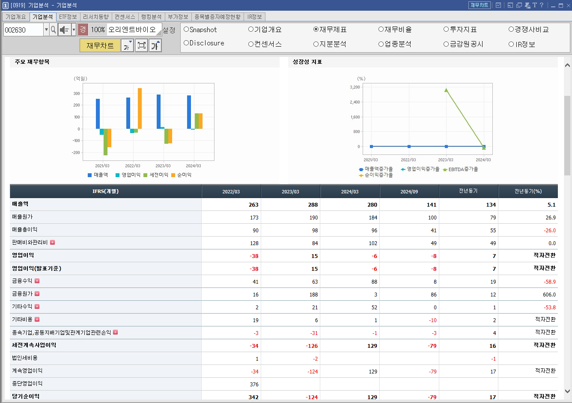The height and width of the screenshot is (403, 572).
Task: Decrease font size with 가 down icon
Action: tap(128, 45)
